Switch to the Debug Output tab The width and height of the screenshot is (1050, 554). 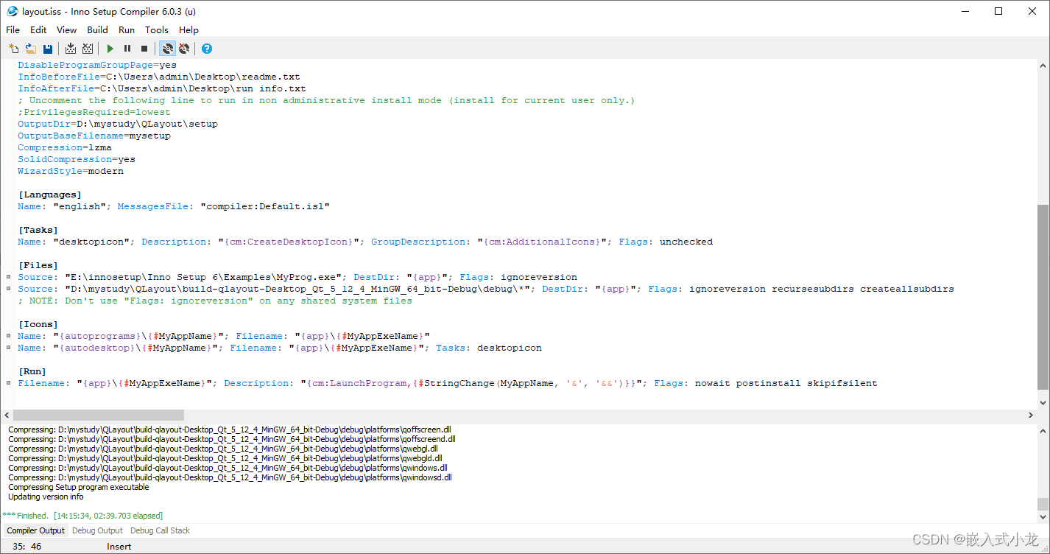(97, 530)
